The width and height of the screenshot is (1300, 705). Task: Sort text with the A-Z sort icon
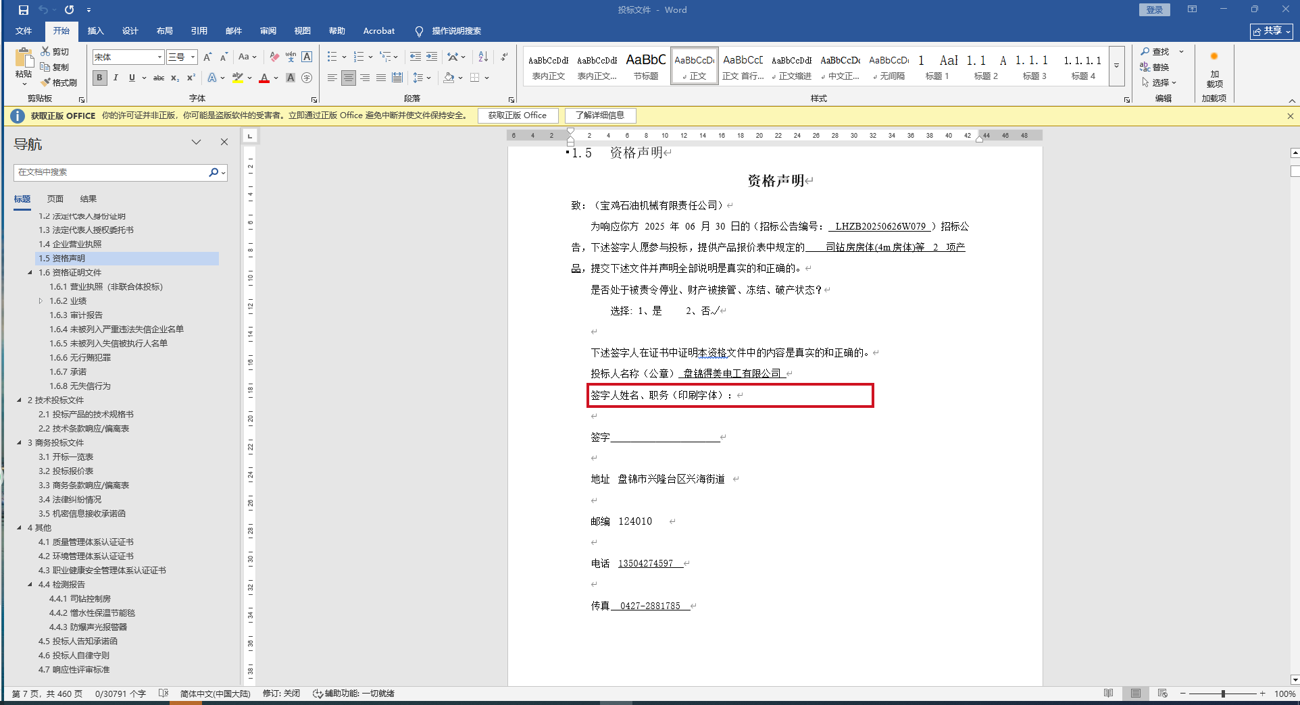pyautogui.click(x=483, y=57)
